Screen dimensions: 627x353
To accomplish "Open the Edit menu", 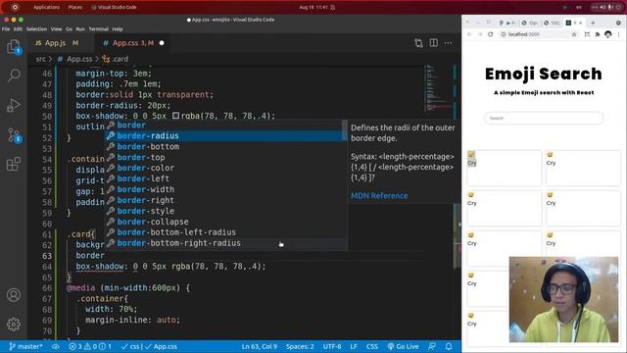I will point(18,29).
